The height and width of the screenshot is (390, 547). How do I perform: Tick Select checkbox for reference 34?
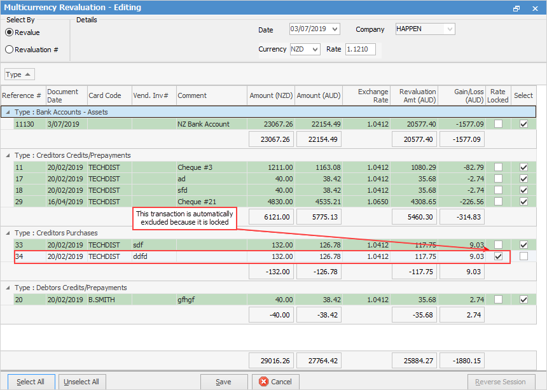coord(523,256)
